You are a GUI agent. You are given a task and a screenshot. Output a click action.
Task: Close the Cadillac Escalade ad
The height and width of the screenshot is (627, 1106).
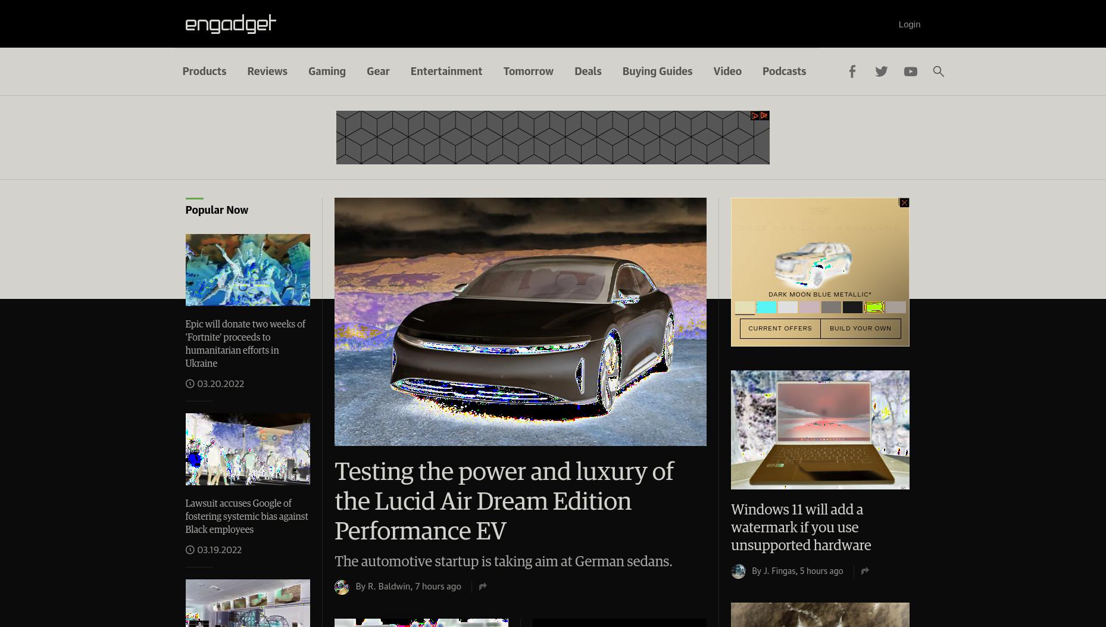pos(904,203)
